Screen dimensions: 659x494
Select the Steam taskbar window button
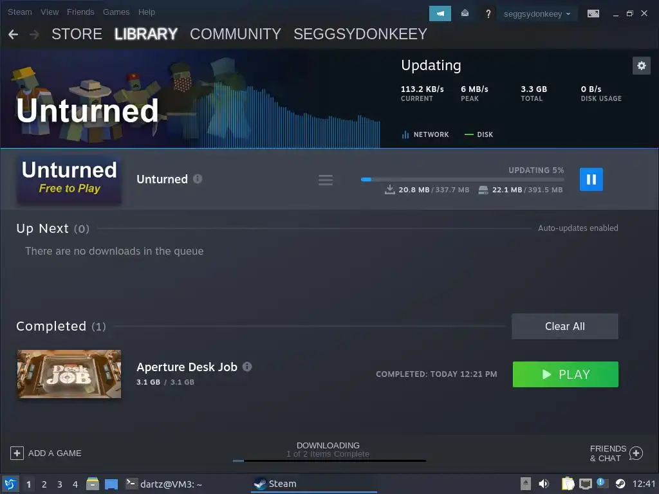pos(313,484)
